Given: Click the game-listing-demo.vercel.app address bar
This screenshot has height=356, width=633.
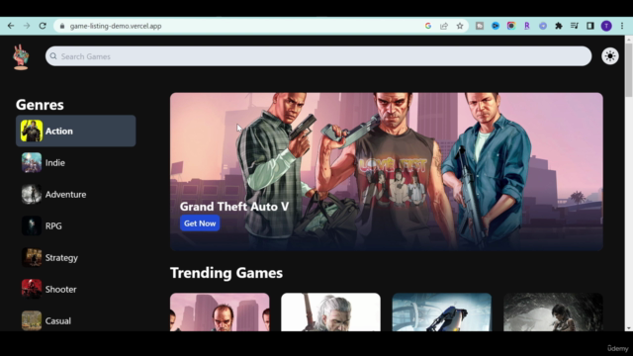Looking at the screenshot, I should point(238,26).
